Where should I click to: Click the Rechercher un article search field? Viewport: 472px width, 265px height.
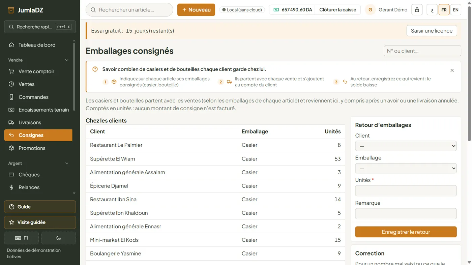pyautogui.click(x=129, y=10)
